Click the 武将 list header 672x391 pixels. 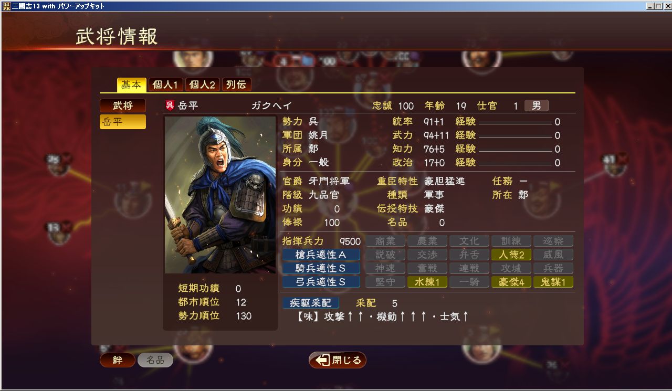(x=123, y=105)
